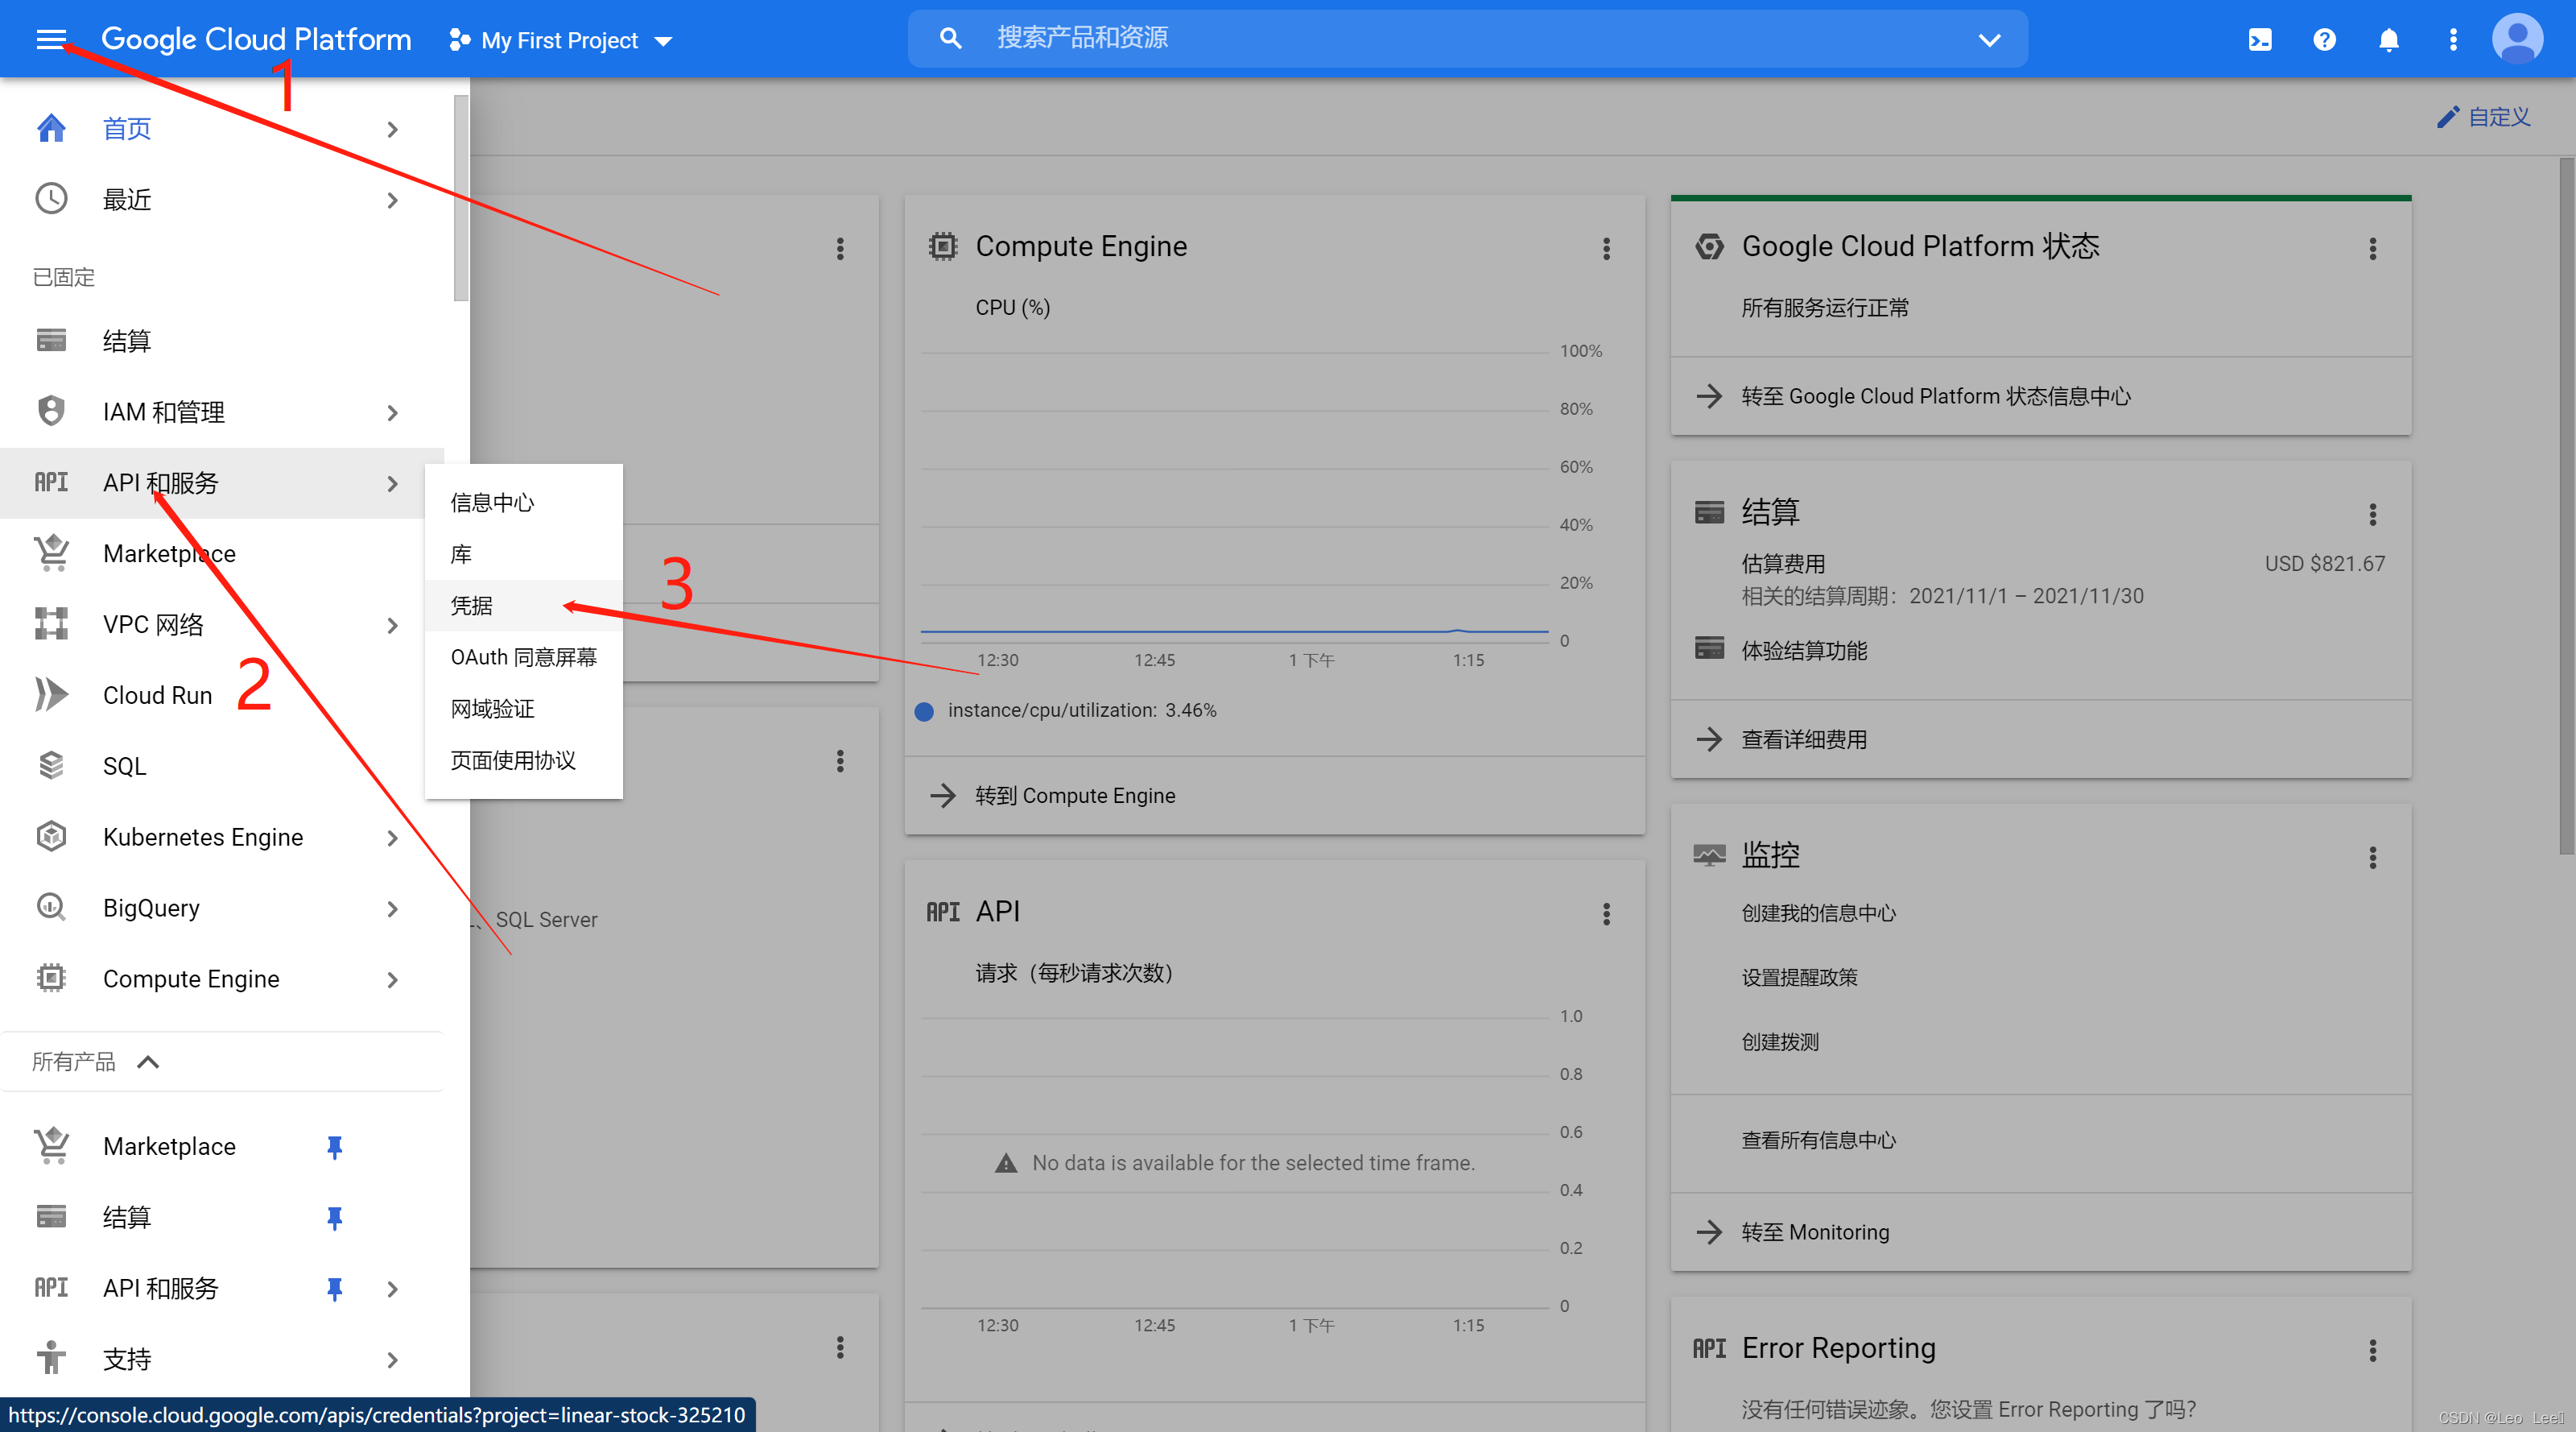The image size is (2576, 1432).
Task: Select OAuth 同意屏幕 submenu item
Action: [523, 657]
